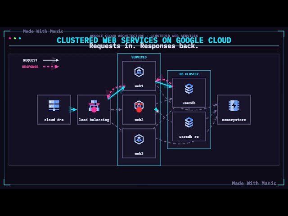Select the userdb ro database icon
Viewport: 288px width, 216px height.
click(x=189, y=122)
